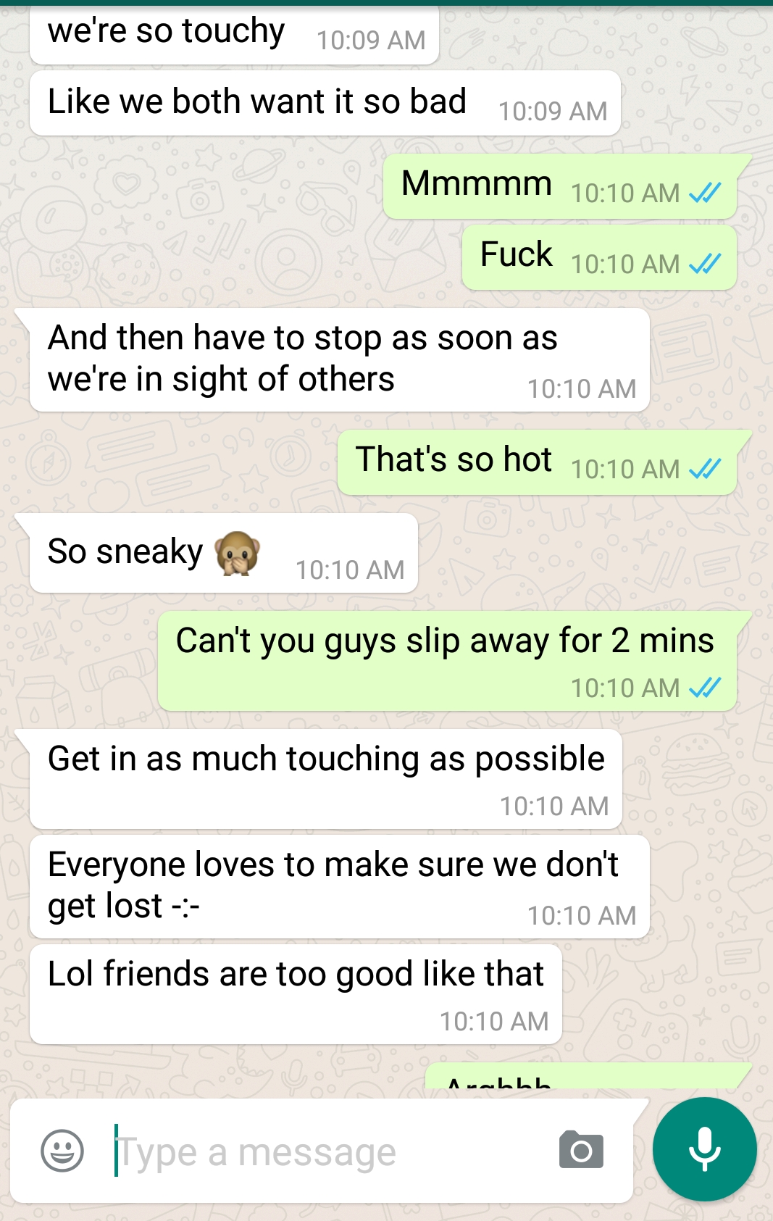Open the emoji picker smiley icon
This screenshot has width=773, height=1221.
(62, 1150)
